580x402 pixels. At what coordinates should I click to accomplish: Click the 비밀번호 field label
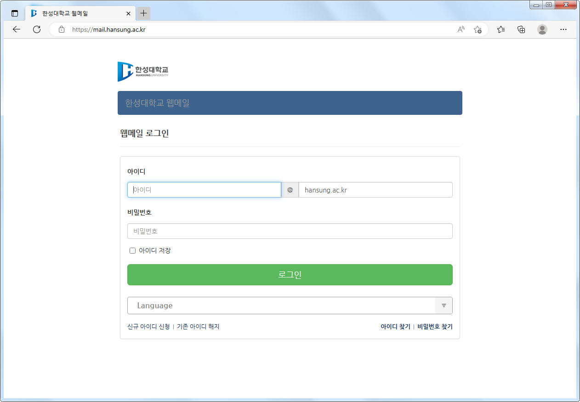tap(139, 212)
